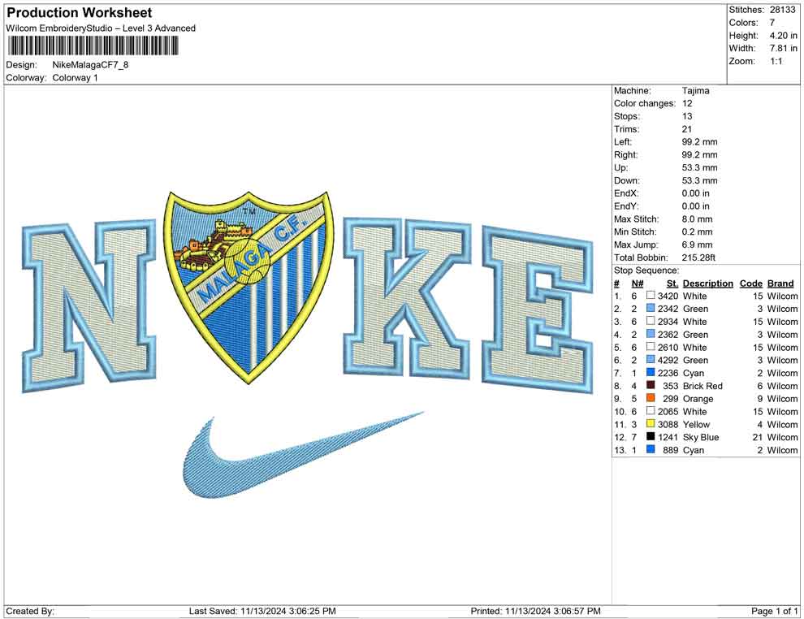Image resolution: width=804 pixels, height=619 pixels.
Task: Click stitch count 2362 in row 4
Action: tap(668, 335)
